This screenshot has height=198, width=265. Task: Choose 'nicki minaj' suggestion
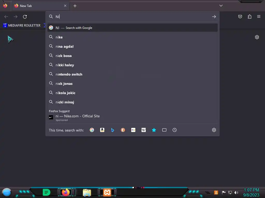pyautogui.click(x=132, y=102)
